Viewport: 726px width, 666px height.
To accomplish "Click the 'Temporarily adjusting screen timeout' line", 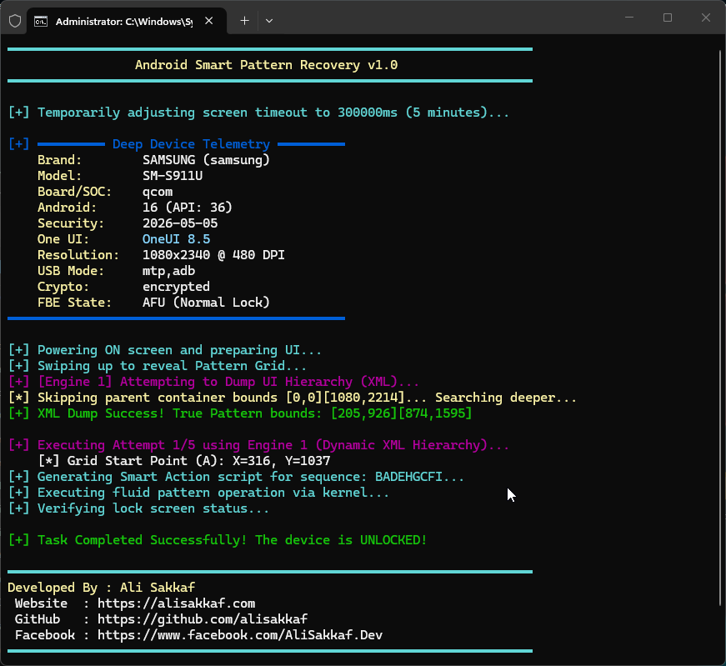I will pos(259,113).
